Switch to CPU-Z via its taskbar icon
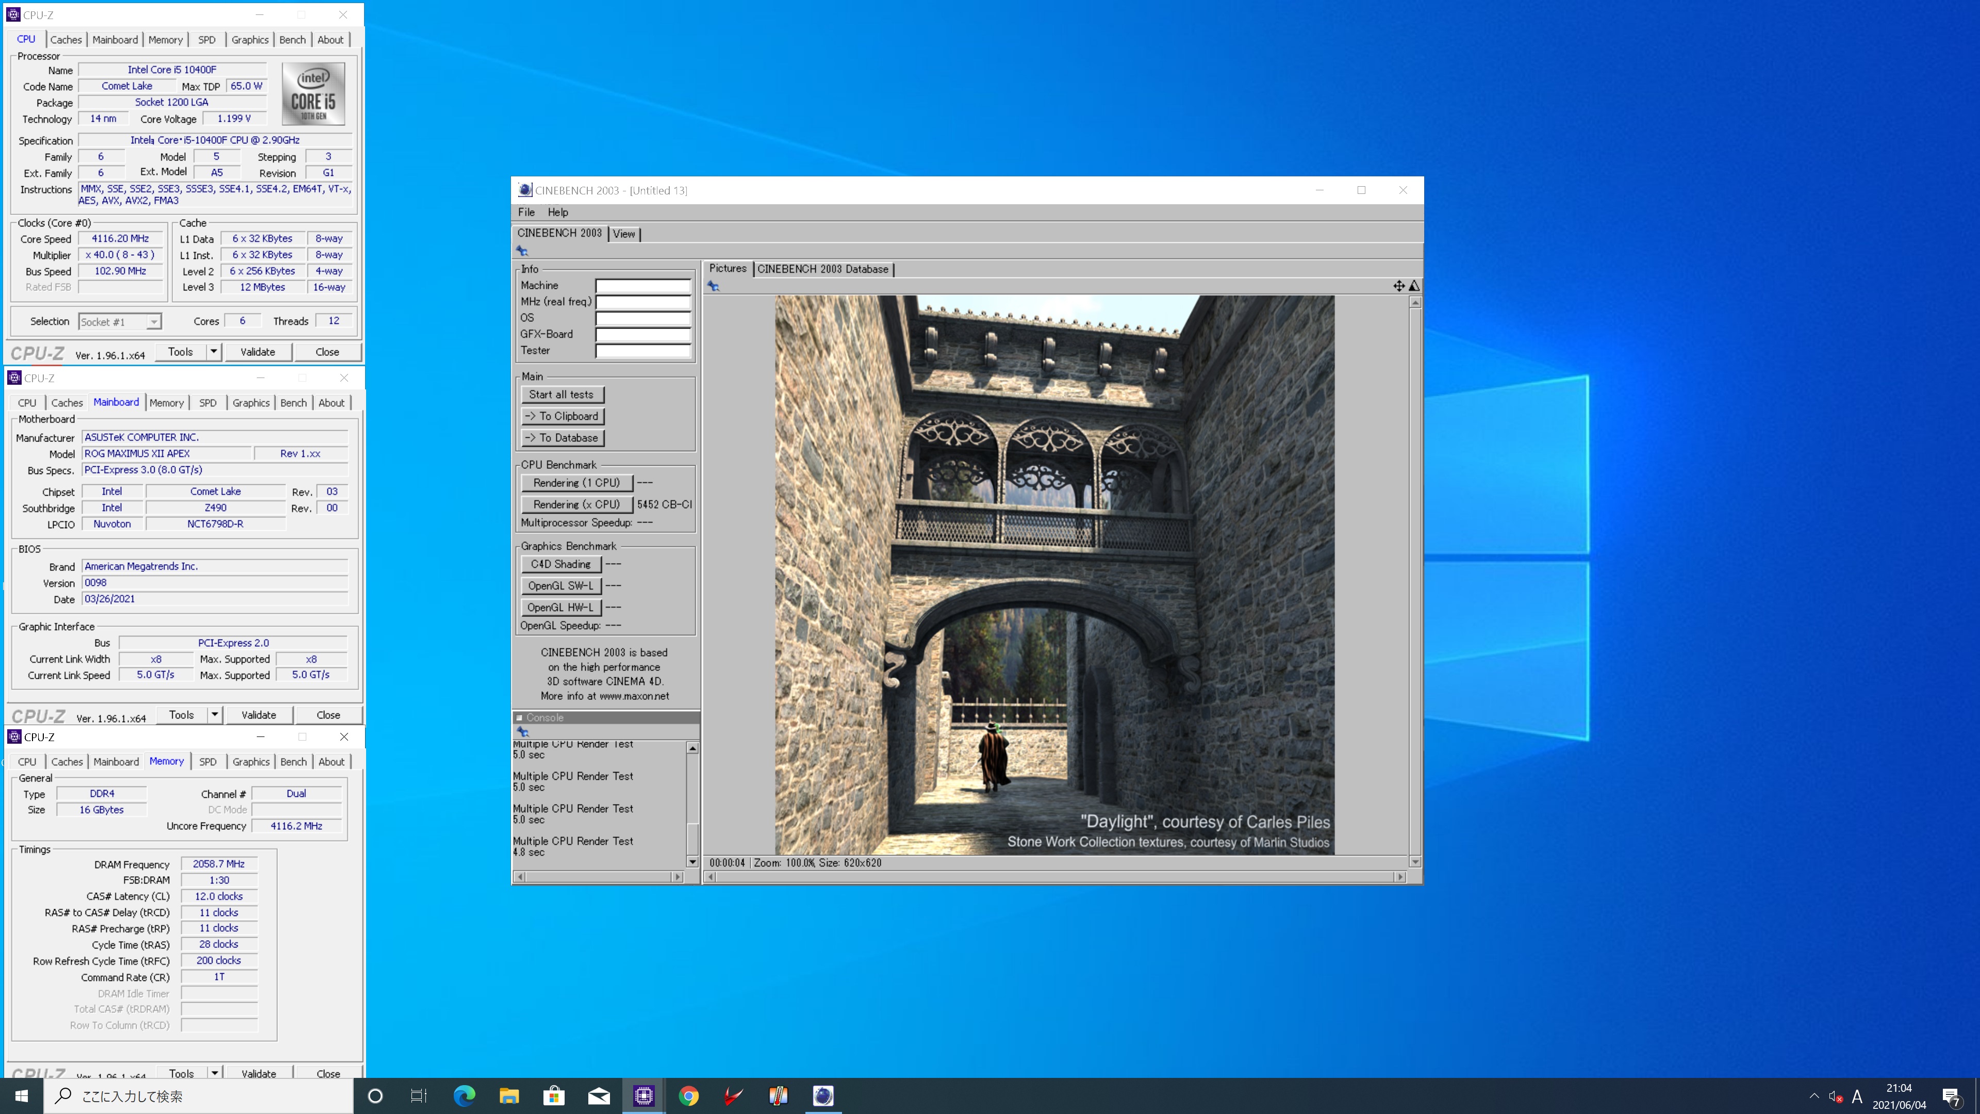Image resolution: width=1980 pixels, height=1114 pixels. click(x=643, y=1095)
